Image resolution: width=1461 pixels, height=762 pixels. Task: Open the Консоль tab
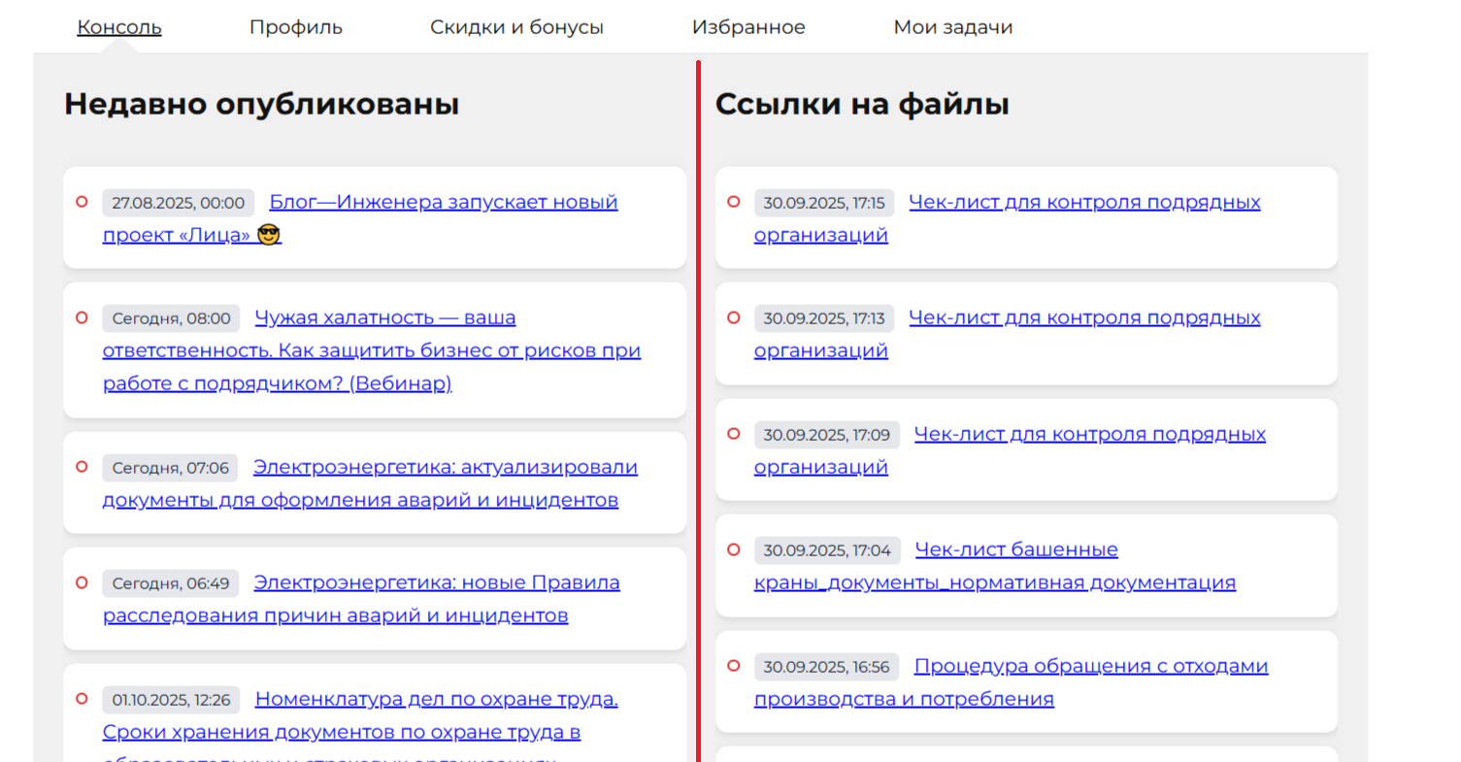119,27
